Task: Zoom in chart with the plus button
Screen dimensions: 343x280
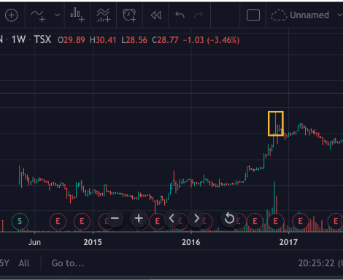Action: [139, 218]
